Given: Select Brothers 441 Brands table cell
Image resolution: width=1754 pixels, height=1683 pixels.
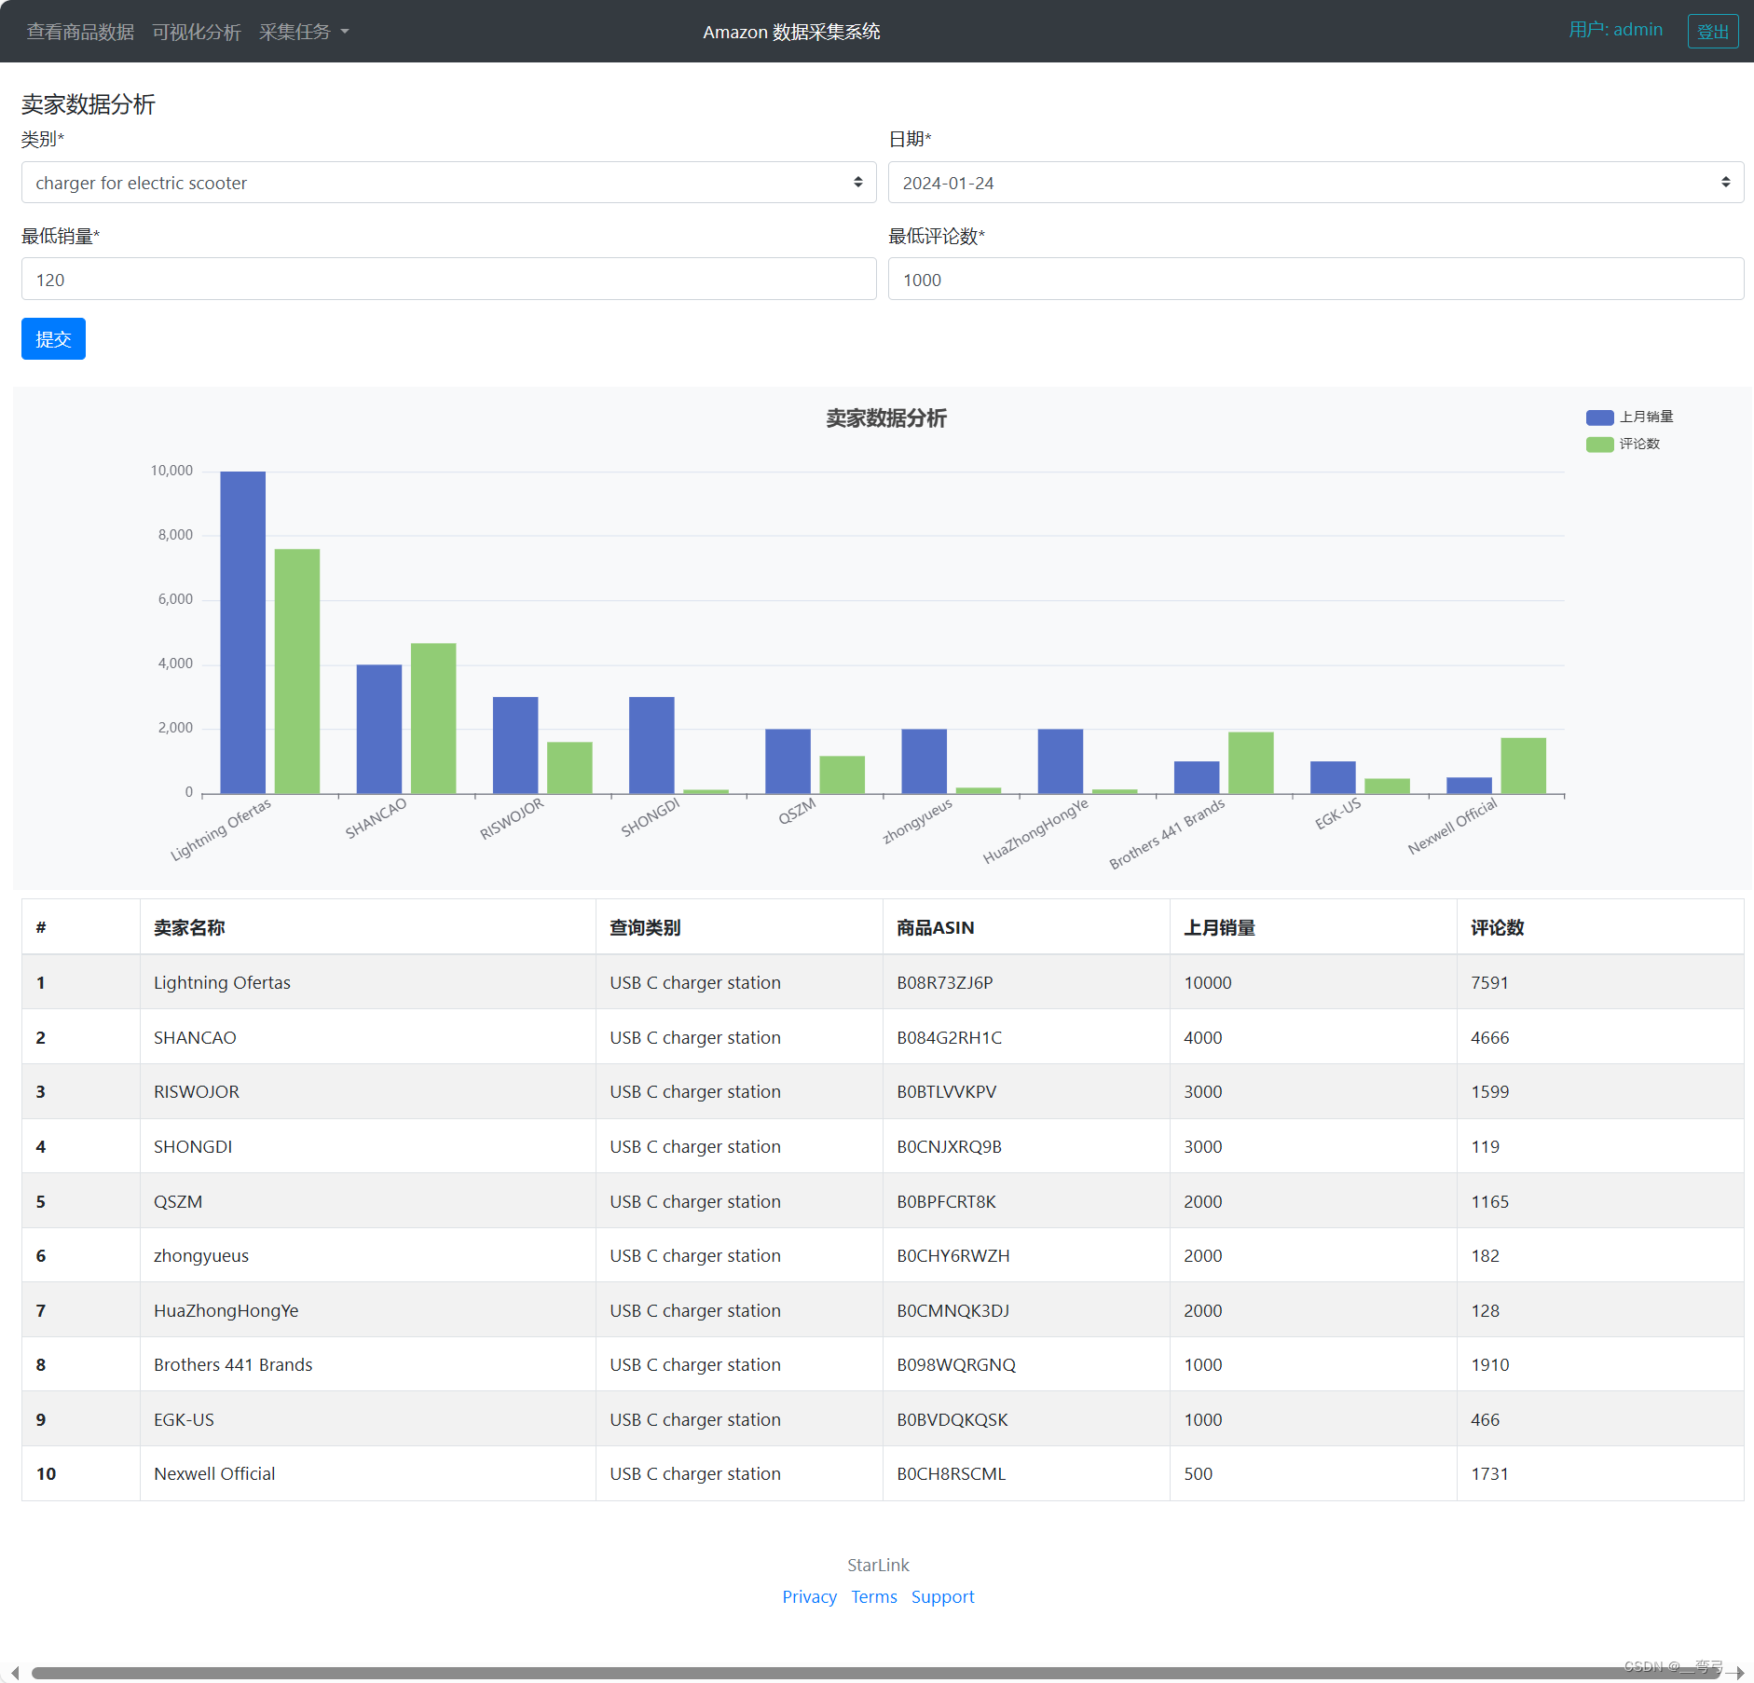Looking at the screenshot, I should (x=367, y=1364).
